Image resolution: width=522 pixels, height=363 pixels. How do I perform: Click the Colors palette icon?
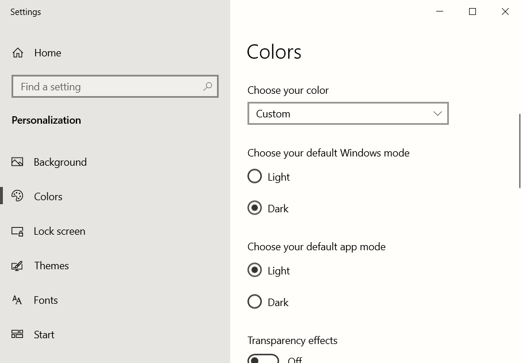tap(17, 196)
